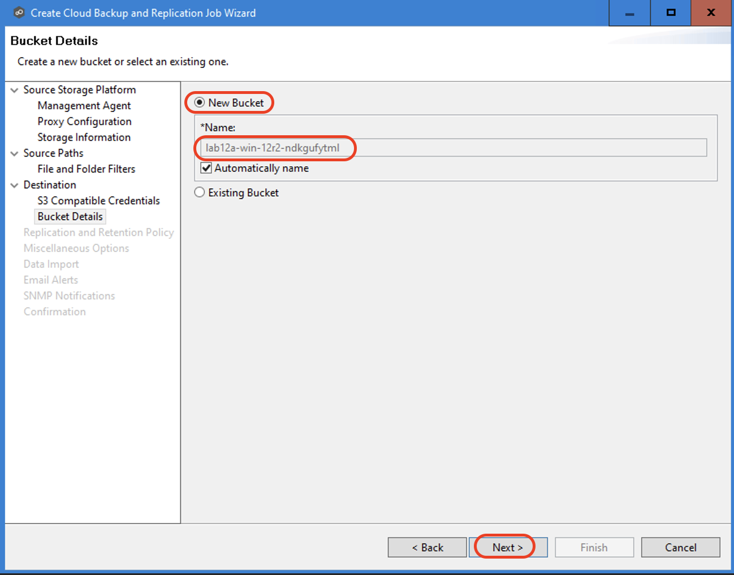The height and width of the screenshot is (575, 734).
Task: Cancel the wizard
Action: click(x=681, y=547)
